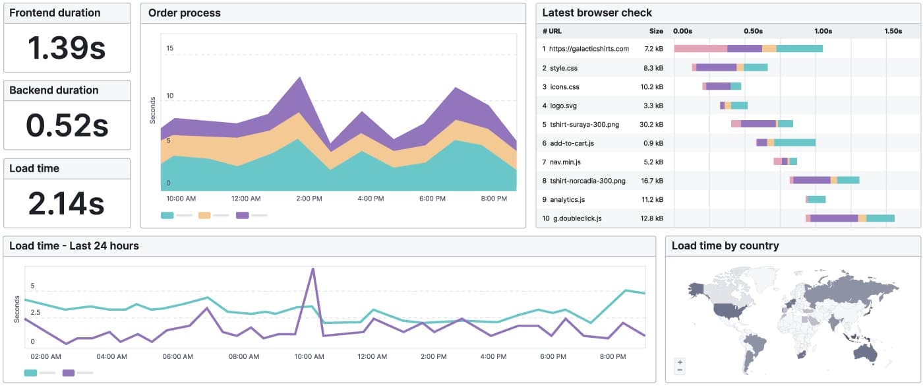The height and width of the screenshot is (386, 923).
Task: Zoom out on the country map
Action: tap(679, 370)
